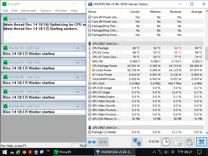Expand taskbar quick launch overflow chevron
The image size is (208, 156).
(48, 151)
